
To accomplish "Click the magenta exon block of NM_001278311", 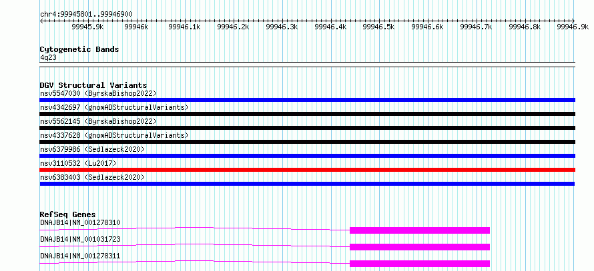I will [420, 264].
